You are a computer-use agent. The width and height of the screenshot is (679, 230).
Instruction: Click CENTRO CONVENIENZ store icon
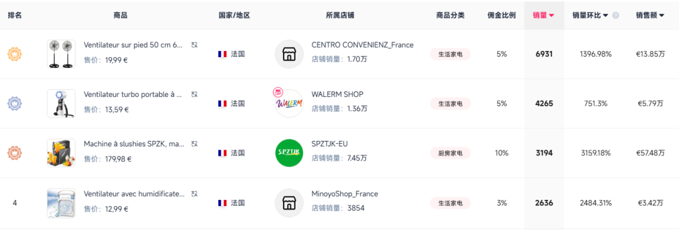click(289, 54)
